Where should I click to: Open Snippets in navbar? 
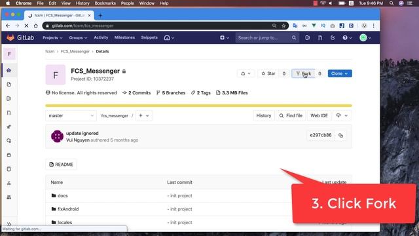click(149, 37)
